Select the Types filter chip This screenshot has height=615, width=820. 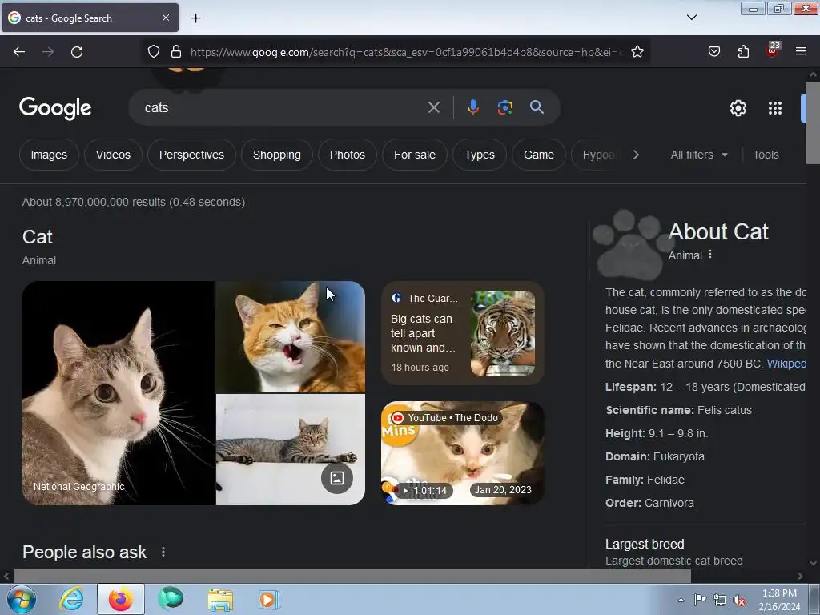coord(480,155)
